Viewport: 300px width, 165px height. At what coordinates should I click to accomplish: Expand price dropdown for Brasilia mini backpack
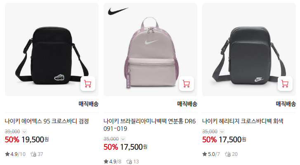coord(123,139)
